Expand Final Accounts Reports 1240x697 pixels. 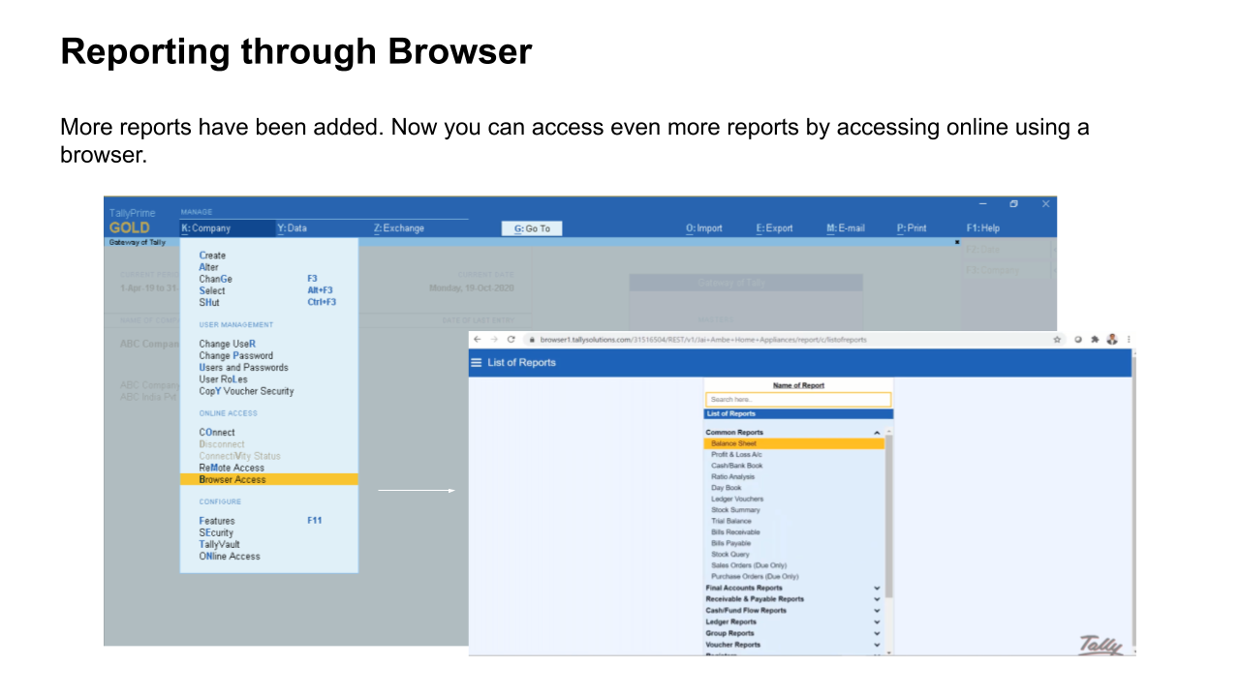point(877,588)
